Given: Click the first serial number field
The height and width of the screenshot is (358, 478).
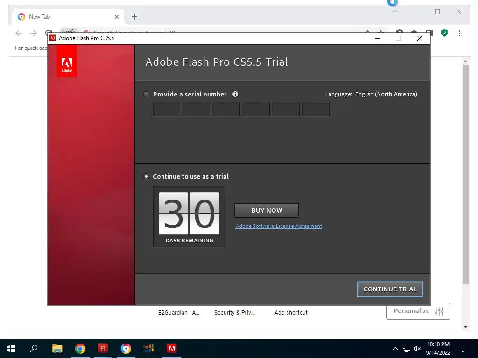Looking at the screenshot, I should tap(167, 109).
